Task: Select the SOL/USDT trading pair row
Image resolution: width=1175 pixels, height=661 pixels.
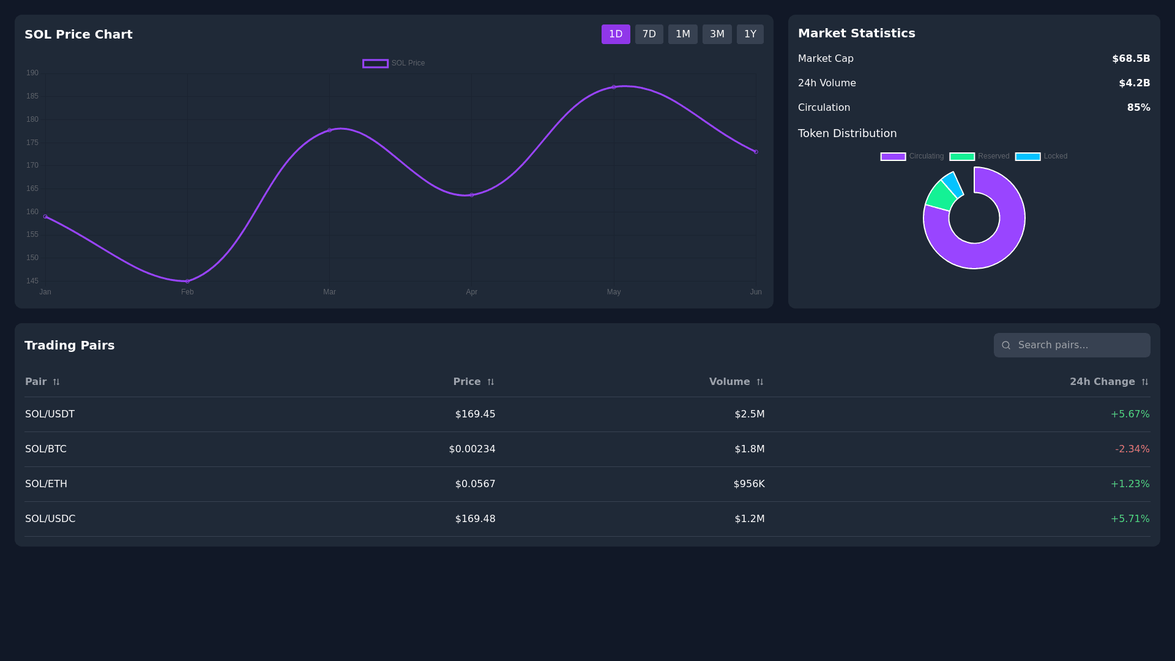Action: point(50,414)
